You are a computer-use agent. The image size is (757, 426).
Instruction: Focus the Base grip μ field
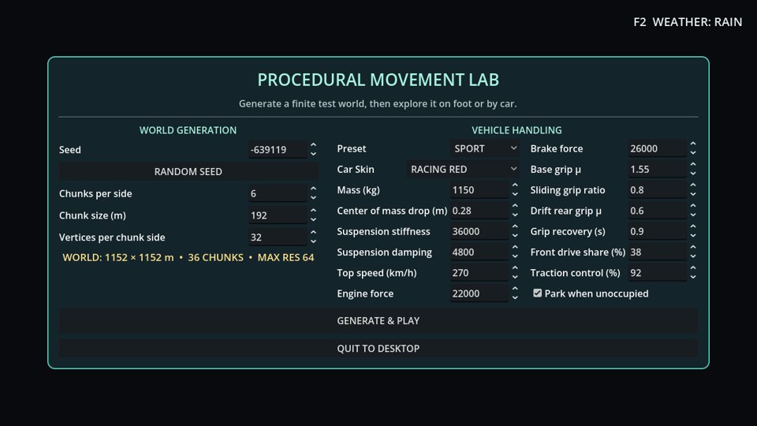pos(658,170)
